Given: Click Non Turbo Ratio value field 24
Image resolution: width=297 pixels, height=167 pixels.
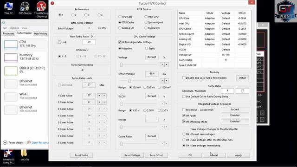Looking at the screenshot, I should [89, 42].
